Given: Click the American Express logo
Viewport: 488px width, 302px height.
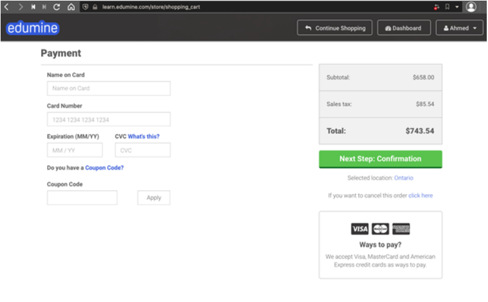Looking at the screenshot, I should (401, 229).
